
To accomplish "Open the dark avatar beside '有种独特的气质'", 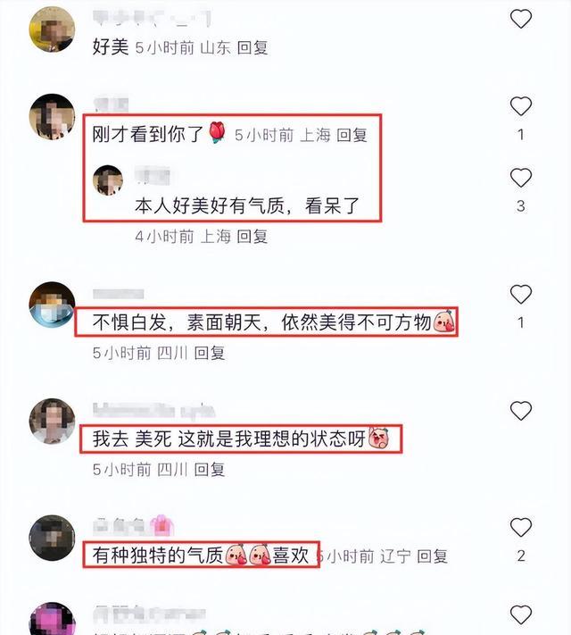I will (x=52, y=538).
